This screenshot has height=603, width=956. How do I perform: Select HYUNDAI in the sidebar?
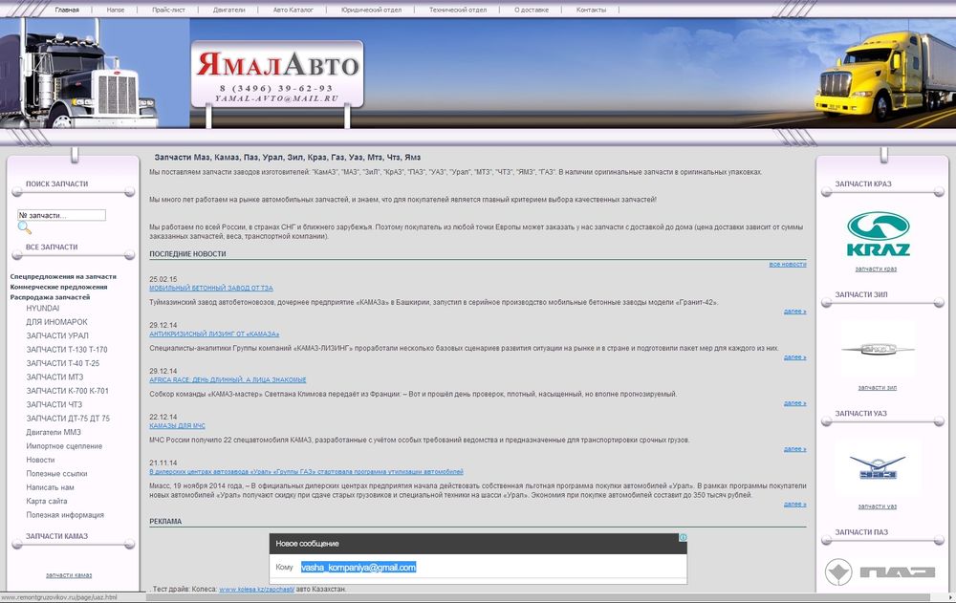click(43, 308)
